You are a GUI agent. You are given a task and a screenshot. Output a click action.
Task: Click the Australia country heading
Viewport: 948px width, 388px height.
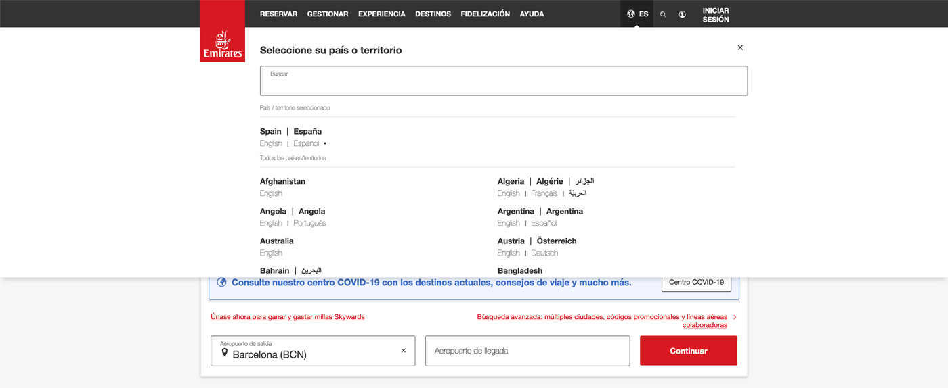pyautogui.click(x=277, y=241)
